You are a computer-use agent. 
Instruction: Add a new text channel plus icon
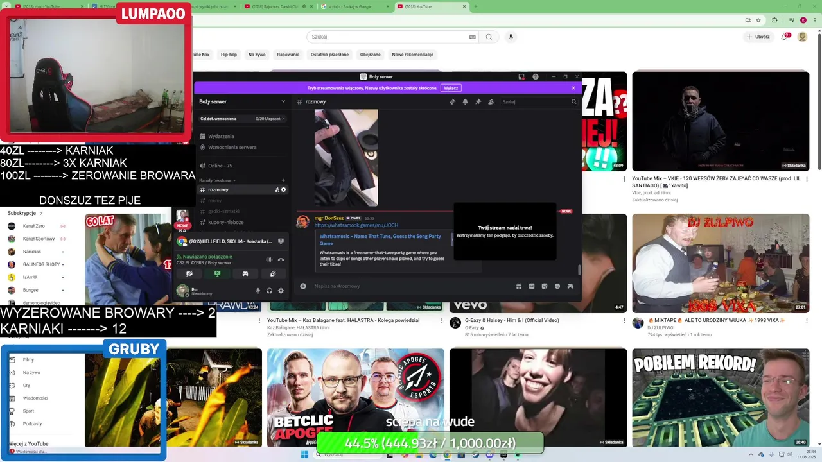283,180
